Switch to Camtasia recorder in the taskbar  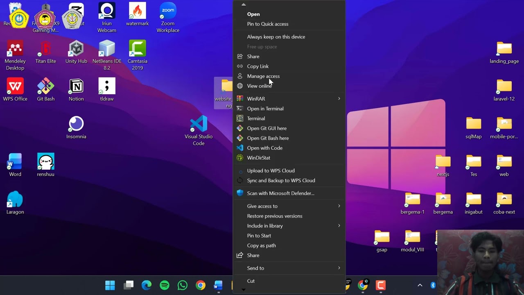click(381, 285)
